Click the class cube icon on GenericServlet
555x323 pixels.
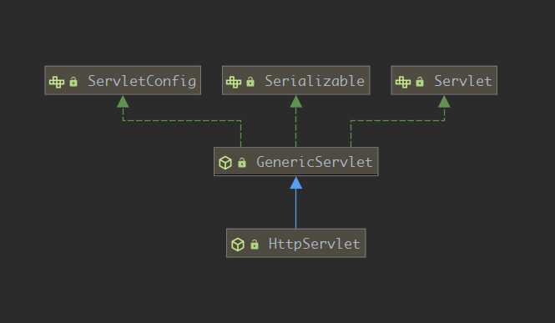(x=225, y=163)
